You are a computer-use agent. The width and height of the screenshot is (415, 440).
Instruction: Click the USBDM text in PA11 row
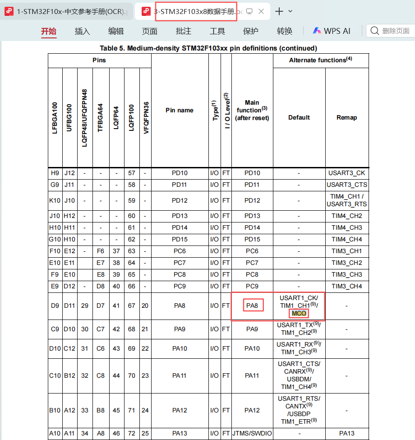299,379
